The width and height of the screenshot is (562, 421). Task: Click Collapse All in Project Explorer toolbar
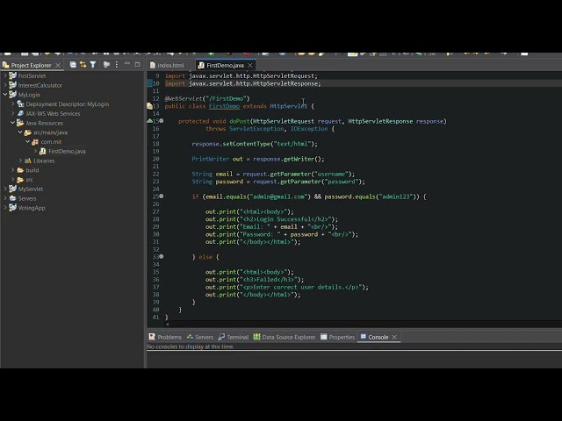[x=73, y=64]
